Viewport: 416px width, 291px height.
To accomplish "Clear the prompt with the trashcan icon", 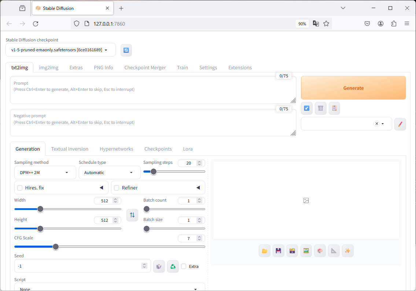I will [x=320, y=108].
